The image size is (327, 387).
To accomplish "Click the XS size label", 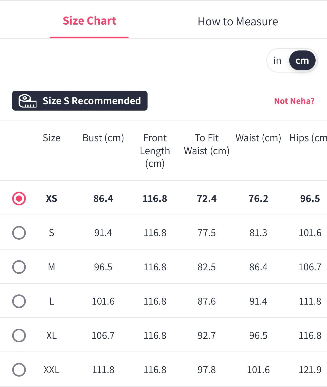I will pos(51,198).
